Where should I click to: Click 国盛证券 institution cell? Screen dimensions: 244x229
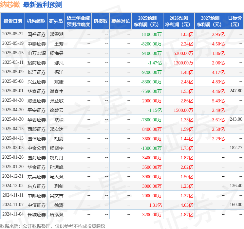37,34
